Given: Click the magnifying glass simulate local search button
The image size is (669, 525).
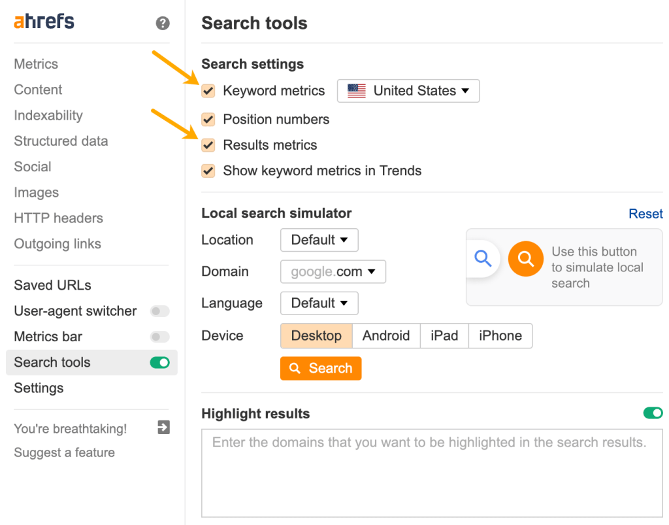Looking at the screenshot, I should (525, 259).
